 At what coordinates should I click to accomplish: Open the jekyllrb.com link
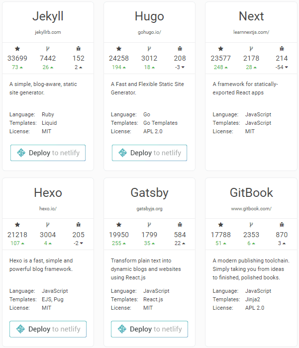pos(48,32)
